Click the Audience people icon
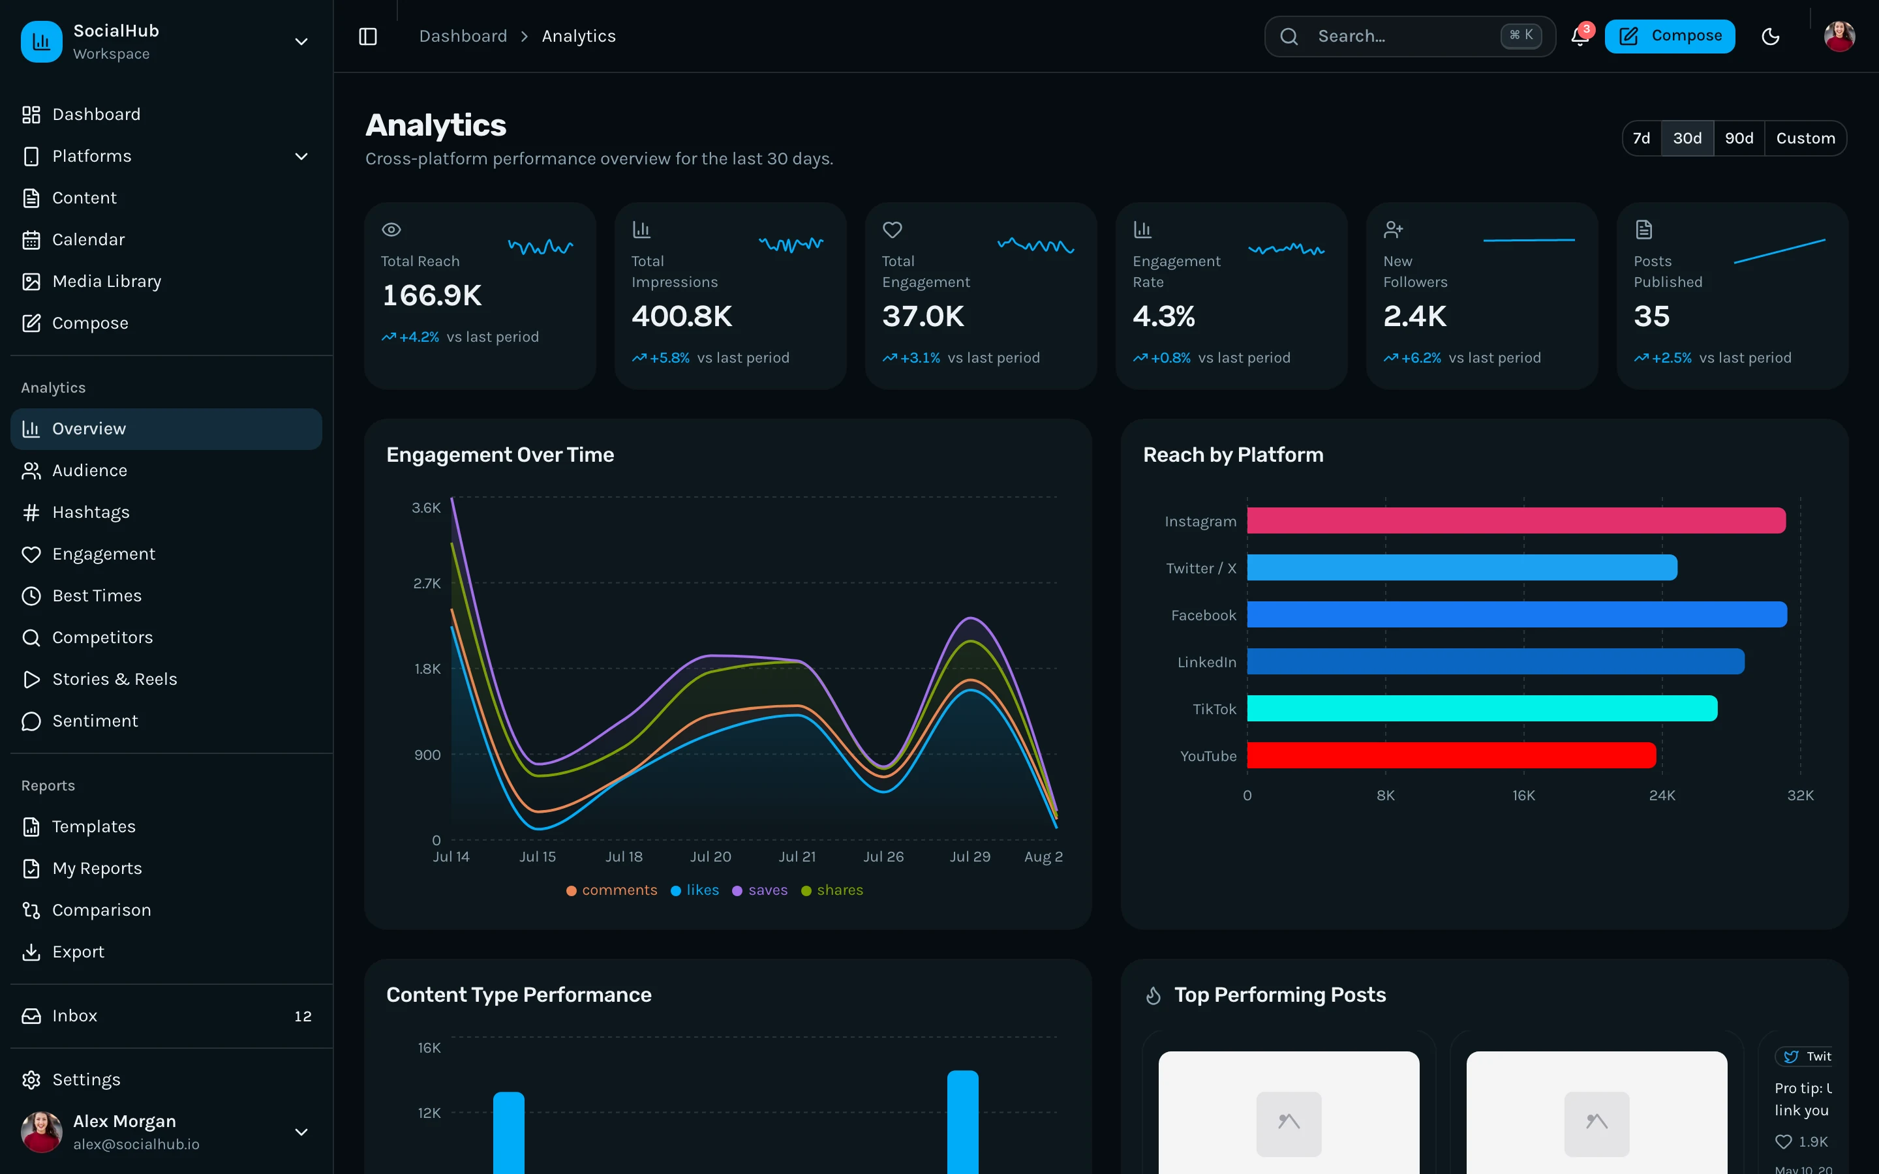 [x=31, y=470]
